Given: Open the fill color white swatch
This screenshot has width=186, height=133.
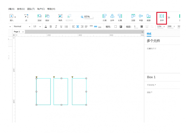Looking at the screenshot, I should pyautogui.click(x=115, y=27).
